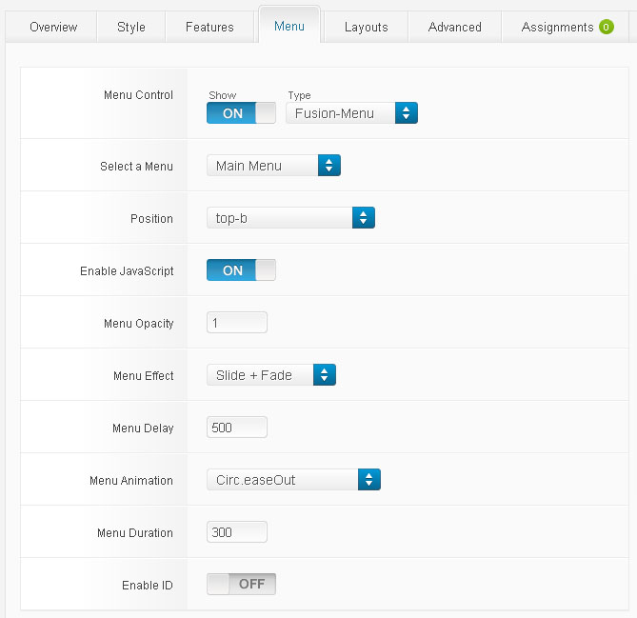Open the Advanced tab
Viewport: 637px width, 618px height.
454,27
